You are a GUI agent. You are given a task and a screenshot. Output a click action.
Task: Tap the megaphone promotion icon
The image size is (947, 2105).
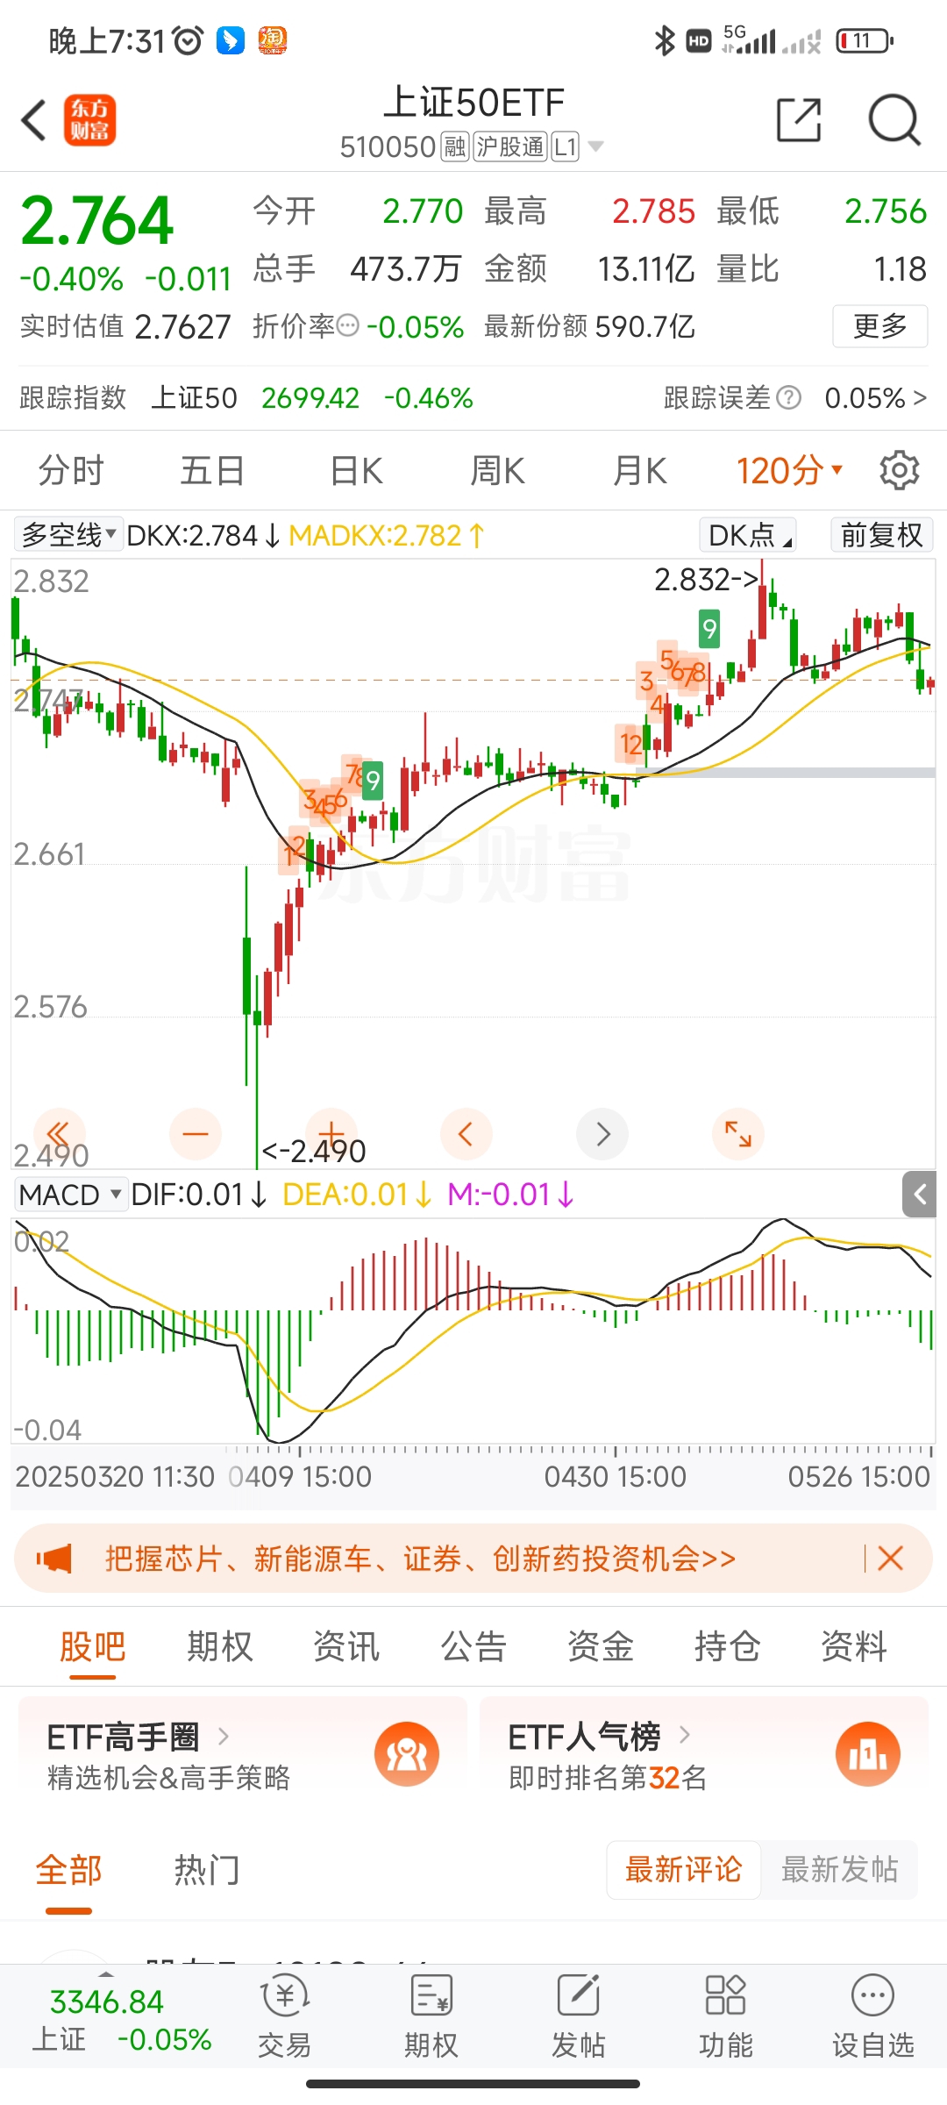54,1559
